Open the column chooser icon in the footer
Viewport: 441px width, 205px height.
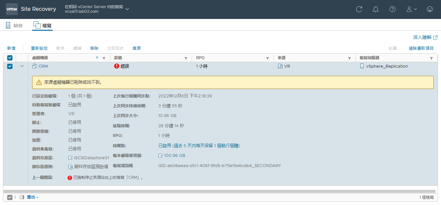pos(22,197)
